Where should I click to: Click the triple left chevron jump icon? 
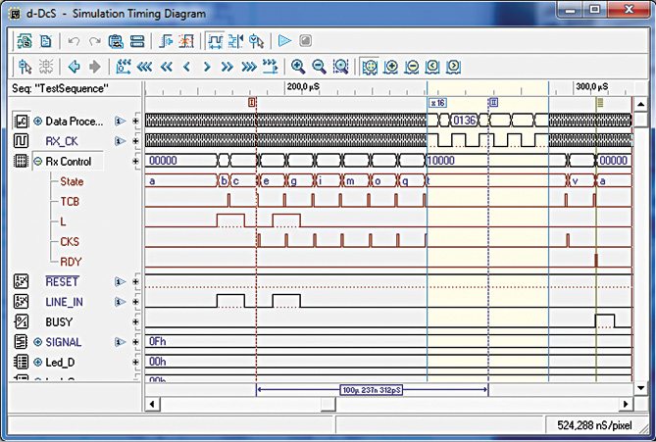(145, 67)
